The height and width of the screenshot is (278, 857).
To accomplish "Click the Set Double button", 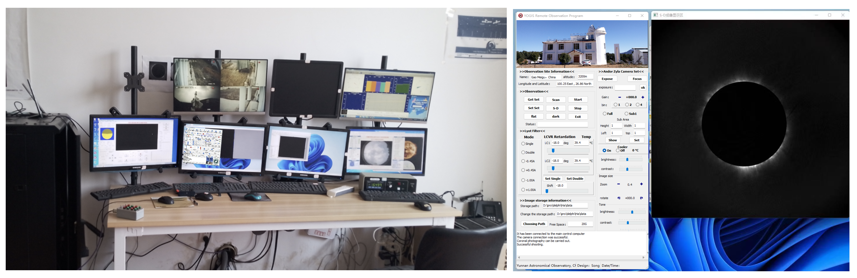I will click(575, 179).
